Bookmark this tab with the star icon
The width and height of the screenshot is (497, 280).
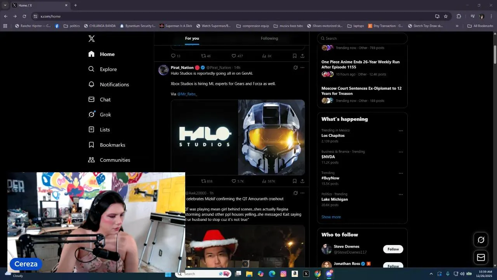click(x=446, y=16)
